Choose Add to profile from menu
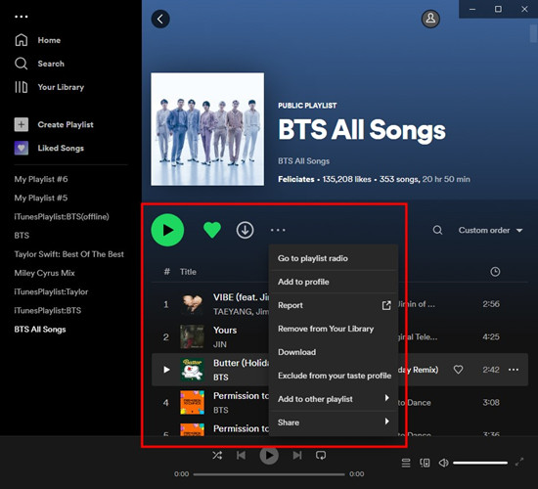The height and width of the screenshot is (489, 538). pos(334,282)
